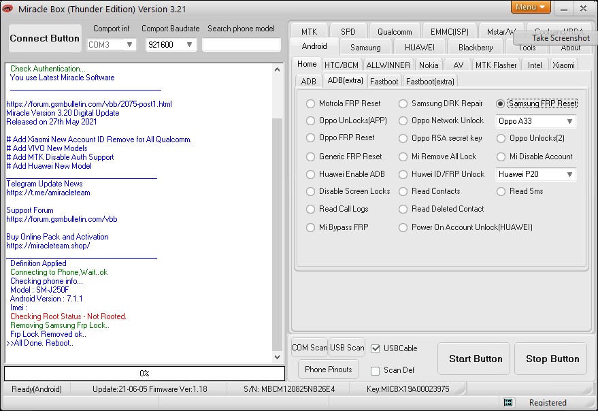This screenshot has height=411, width=598.
Task: Open the HUAWEI tab
Action: [420, 48]
